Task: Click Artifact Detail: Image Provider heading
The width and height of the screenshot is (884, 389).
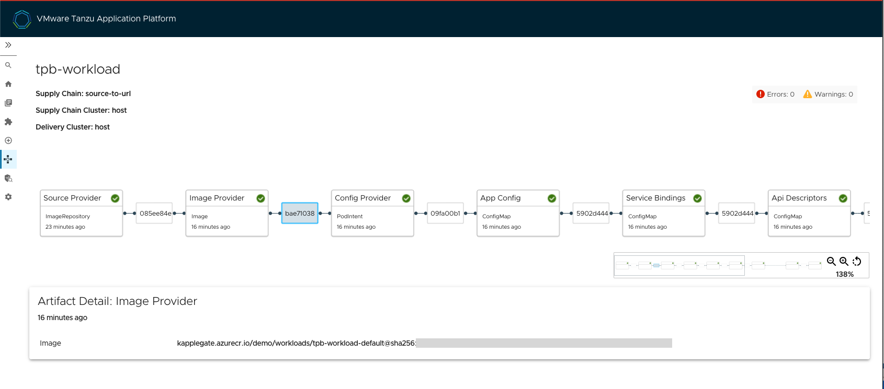Action: click(118, 301)
